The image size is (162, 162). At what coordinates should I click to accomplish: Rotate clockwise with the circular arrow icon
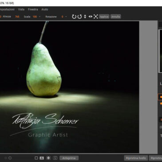click(x=74, y=16)
